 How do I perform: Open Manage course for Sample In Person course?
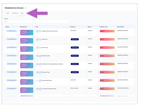pos(12,31)
